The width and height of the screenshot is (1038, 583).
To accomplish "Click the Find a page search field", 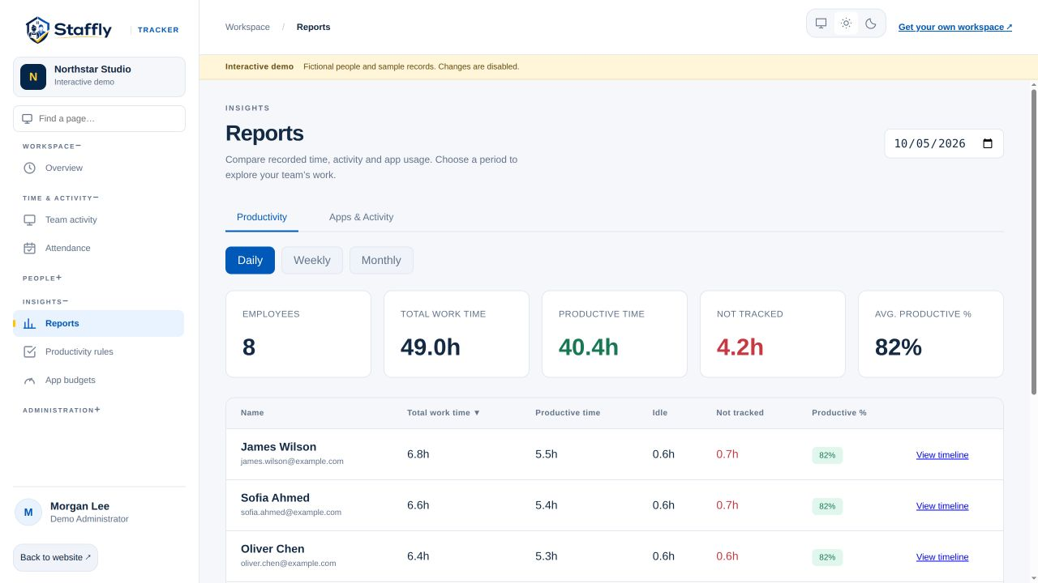I will (x=99, y=118).
